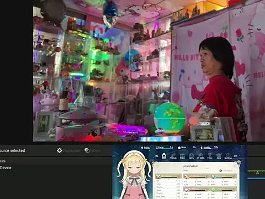Open Properties with the gear icon

tap(68, 150)
